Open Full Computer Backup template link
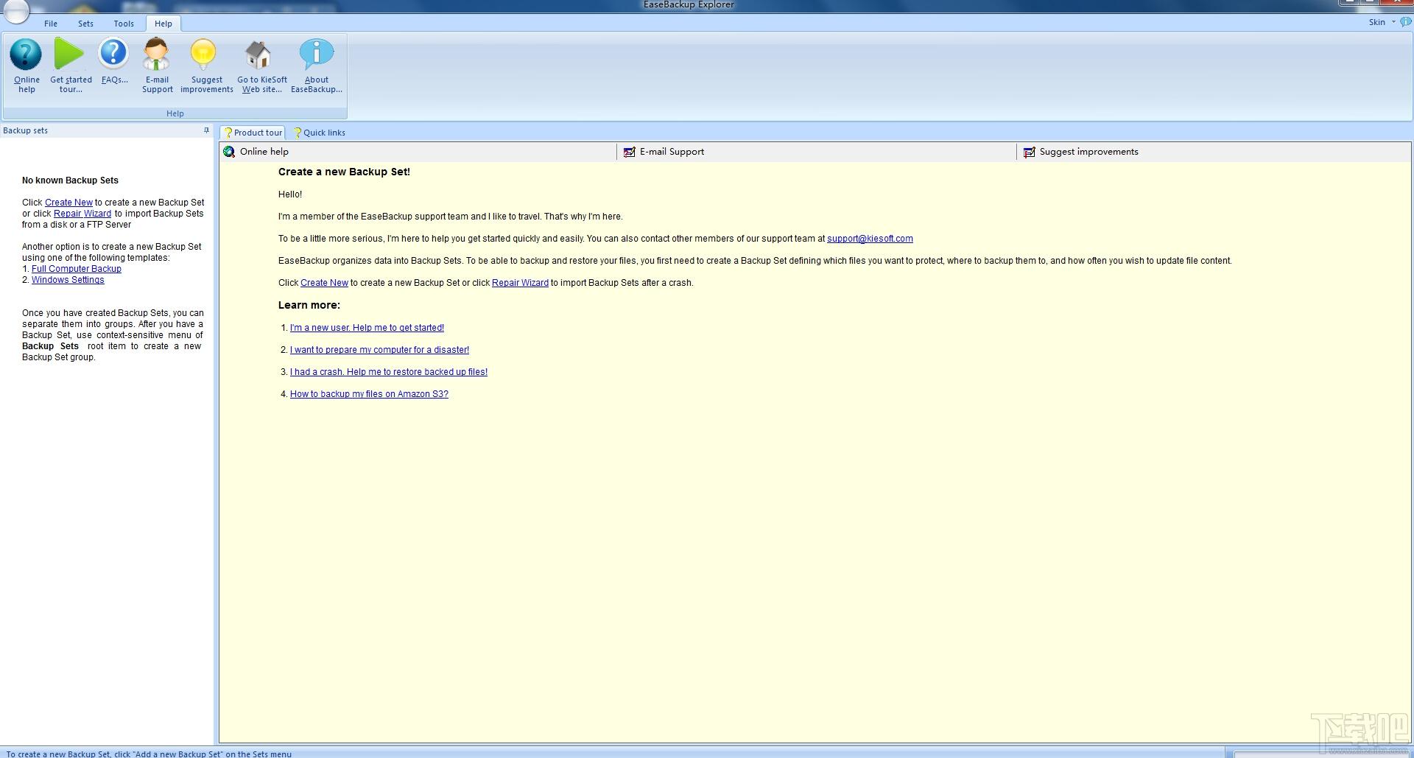Viewport: 1414px width, 758px height. (77, 269)
